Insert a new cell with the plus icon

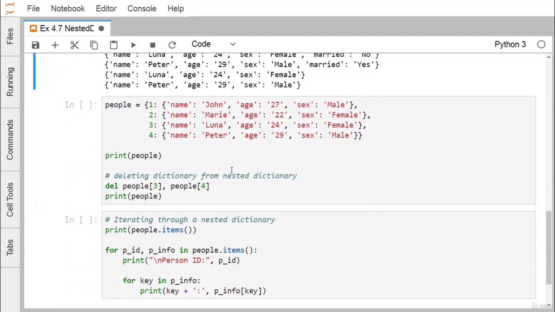tap(55, 45)
